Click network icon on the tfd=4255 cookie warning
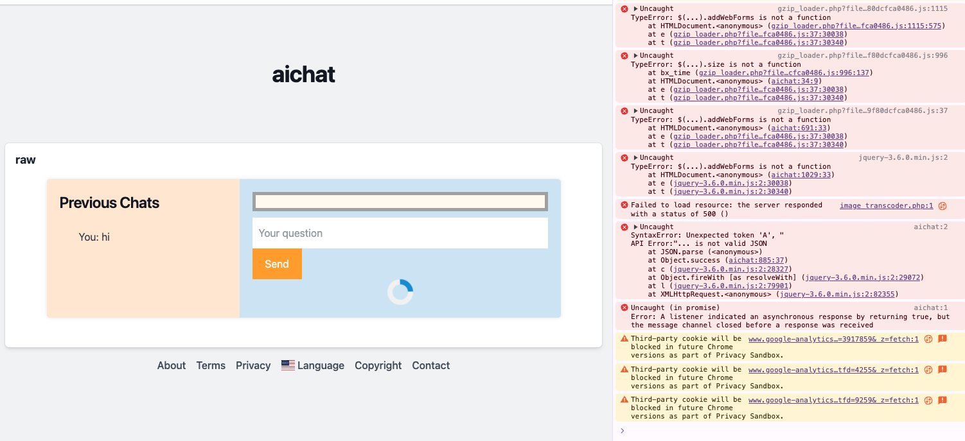The image size is (965, 441). (928, 370)
